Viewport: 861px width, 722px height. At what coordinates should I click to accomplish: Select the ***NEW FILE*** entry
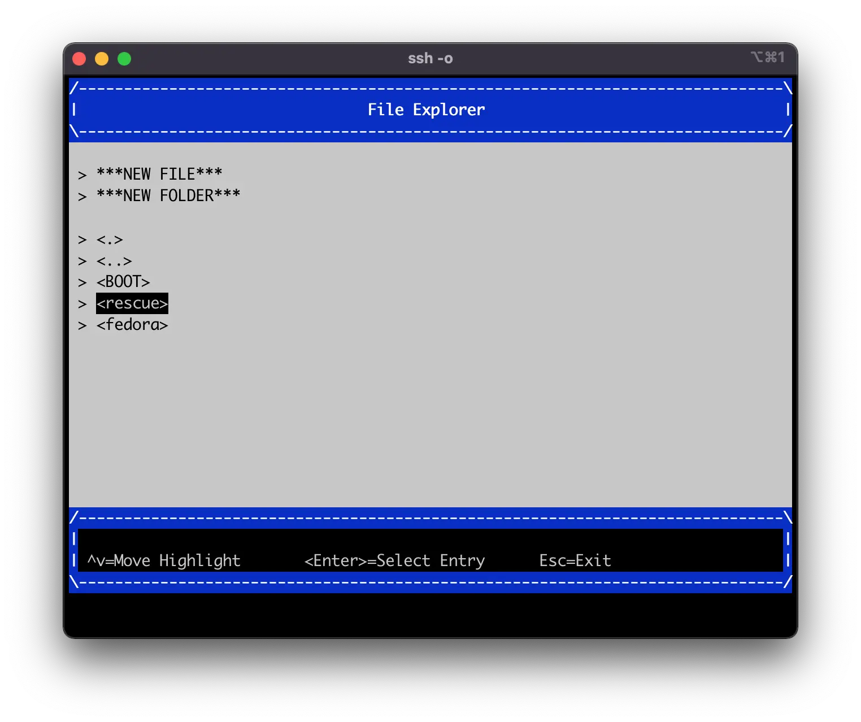click(x=159, y=173)
